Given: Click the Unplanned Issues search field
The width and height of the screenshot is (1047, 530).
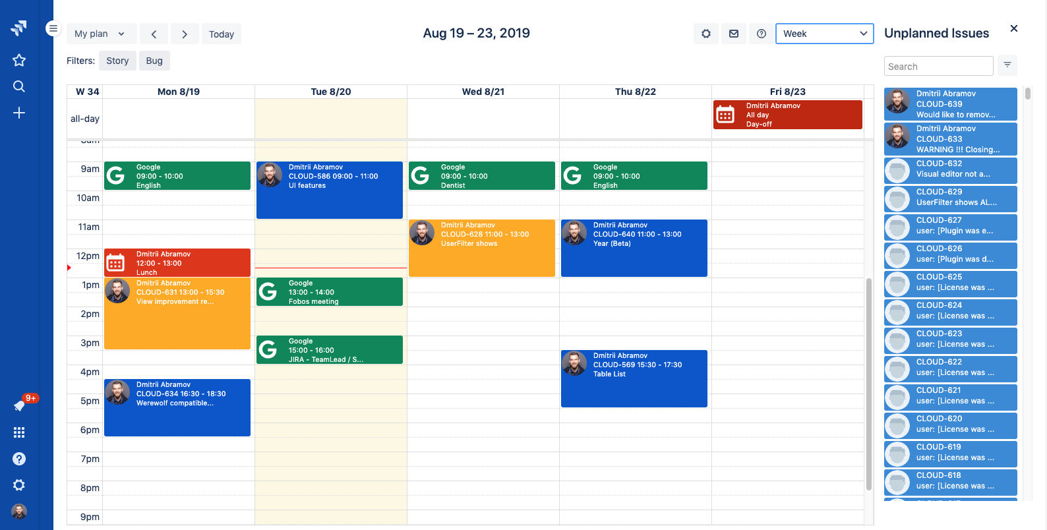Looking at the screenshot, I should (938, 67).
